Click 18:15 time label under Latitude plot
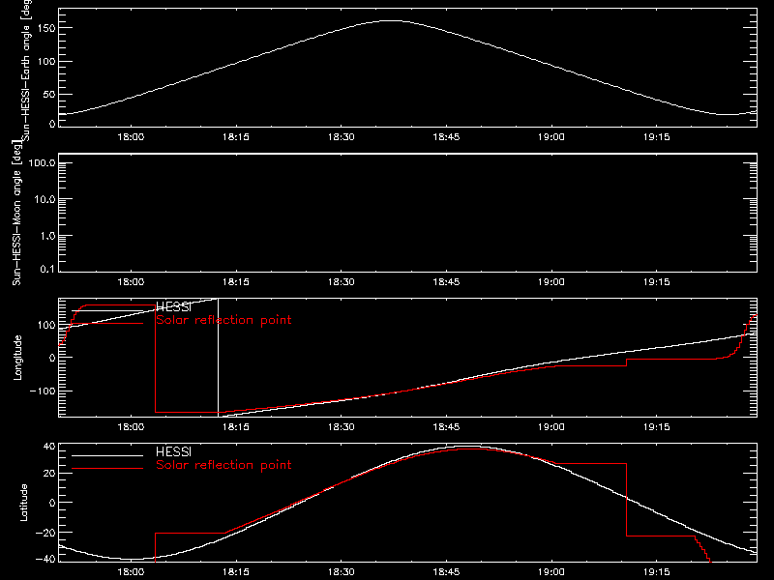774x580 pixels. [236, 572]
